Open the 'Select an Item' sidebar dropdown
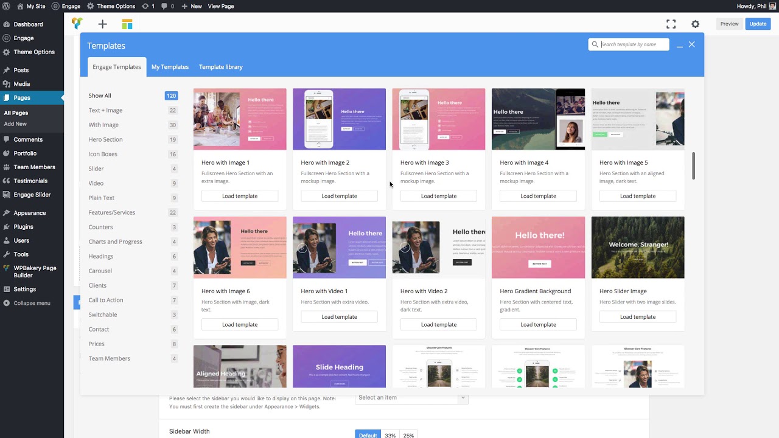 (x=411, y=397)
